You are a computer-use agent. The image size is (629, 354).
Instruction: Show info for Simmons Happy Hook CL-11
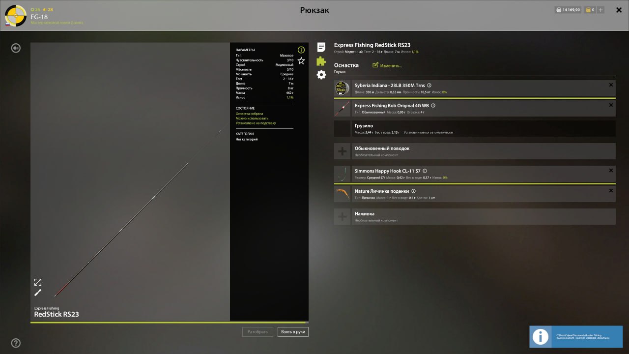[425, 171]
